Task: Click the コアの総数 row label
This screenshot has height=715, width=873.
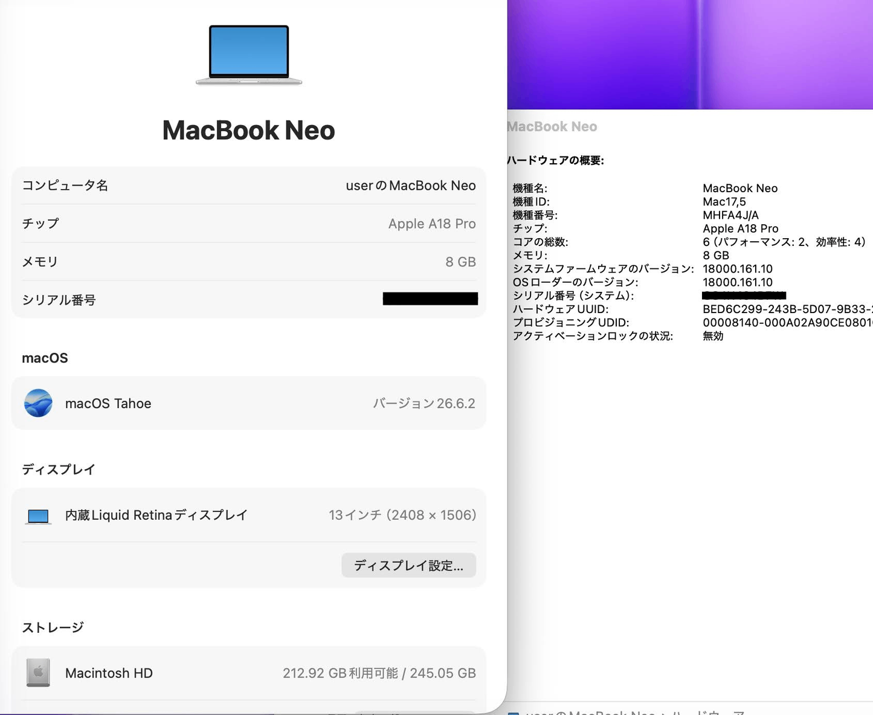Action: click(x=541, y=242)
